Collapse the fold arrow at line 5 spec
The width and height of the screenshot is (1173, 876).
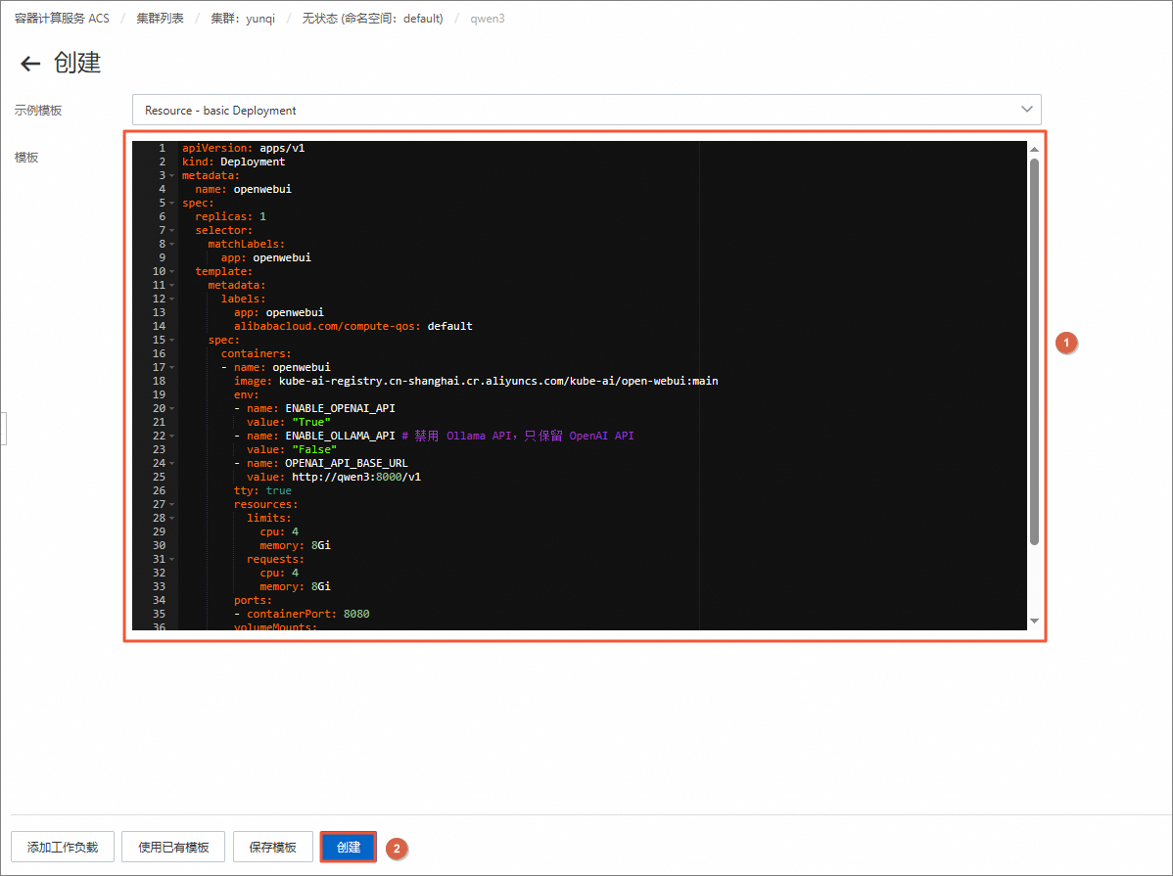[x=172, y=204]
